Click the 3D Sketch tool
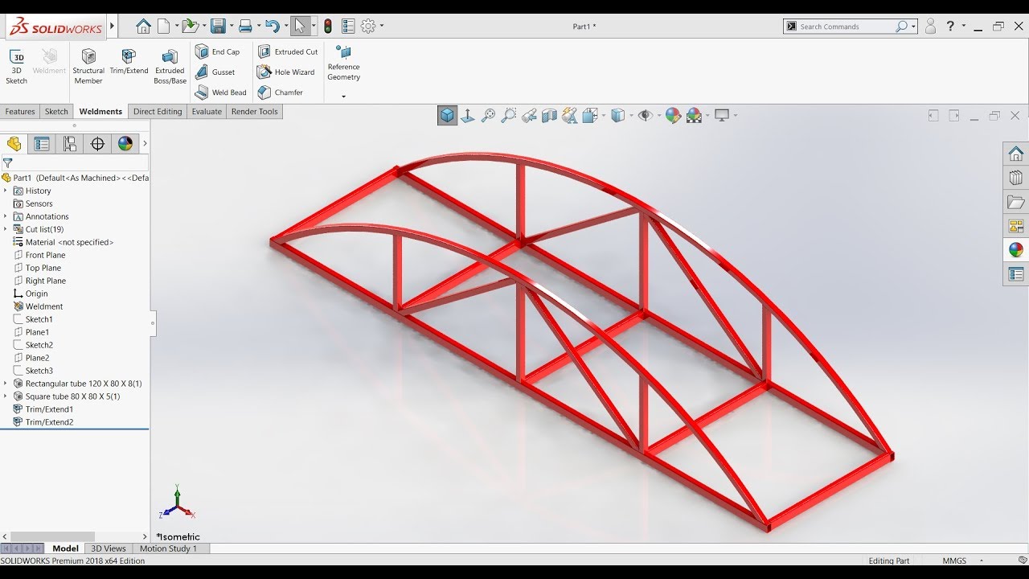Viewport: 1029px width, 579px height. [x=17, y=66]
